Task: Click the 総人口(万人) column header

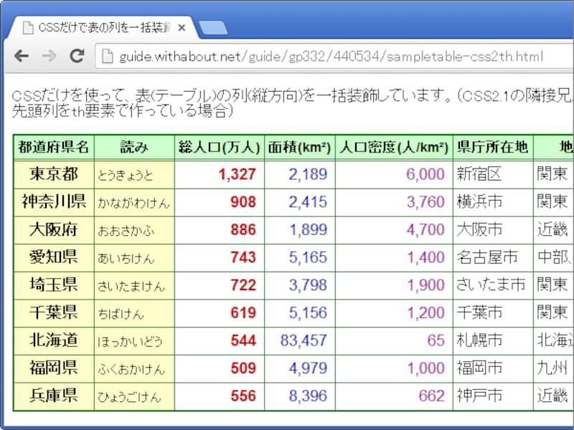Action: pos(218,144)
